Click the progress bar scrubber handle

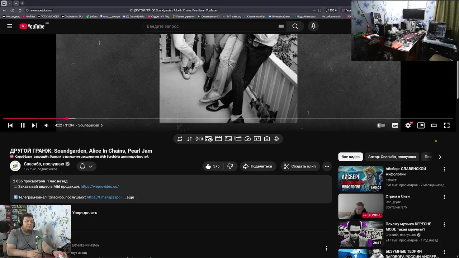point(67,118)
